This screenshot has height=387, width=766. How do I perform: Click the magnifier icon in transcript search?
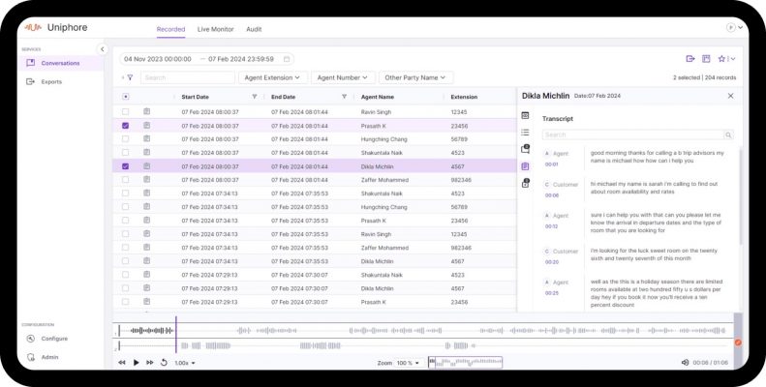pos(728,135)
